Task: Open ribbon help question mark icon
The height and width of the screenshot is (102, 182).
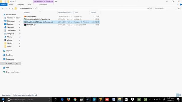Action: (x=181, y=5)
